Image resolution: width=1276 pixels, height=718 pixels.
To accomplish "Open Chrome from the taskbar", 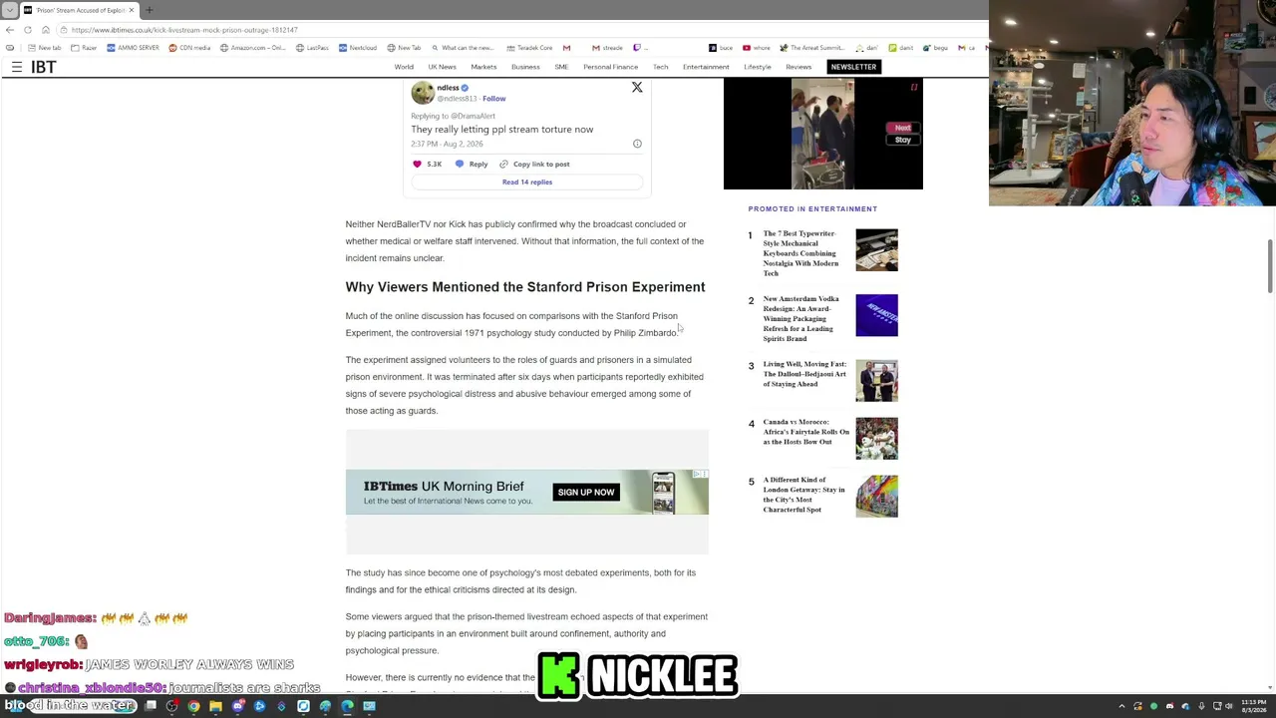I will coord(193,706).
